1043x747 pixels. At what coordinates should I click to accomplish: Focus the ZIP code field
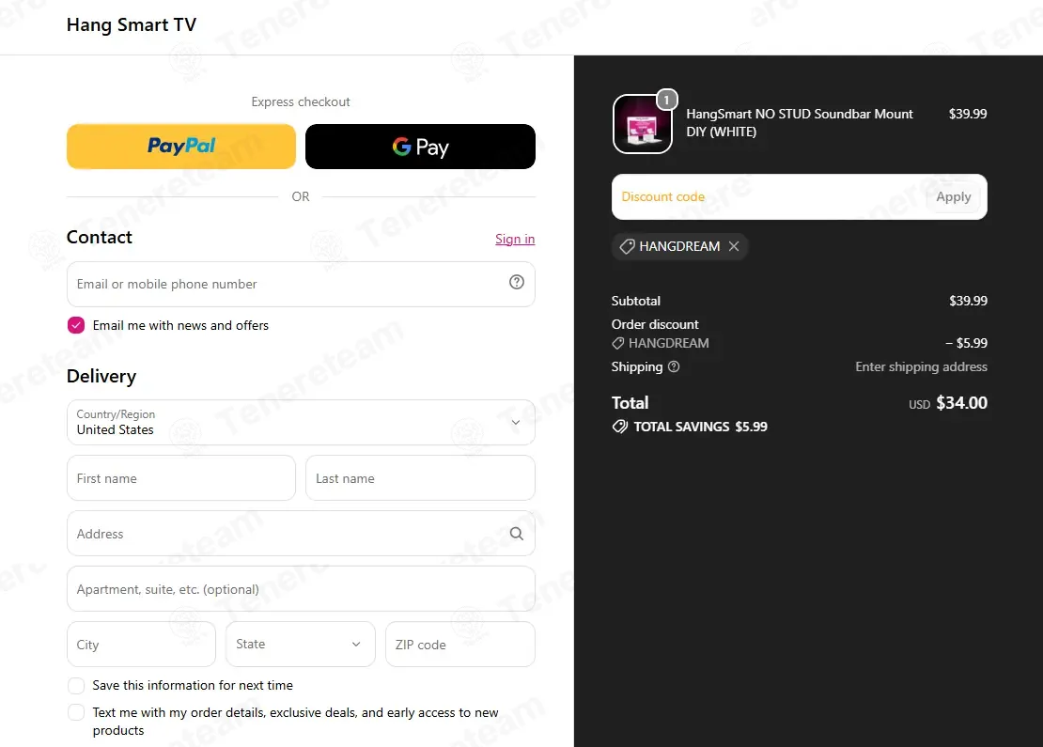[460, 645]
